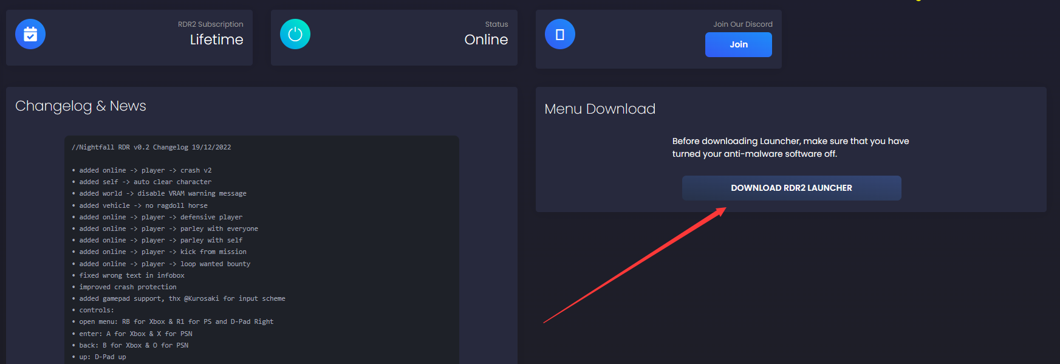
Task: Download the RDR2 Launcher
Action: (792, 188)
